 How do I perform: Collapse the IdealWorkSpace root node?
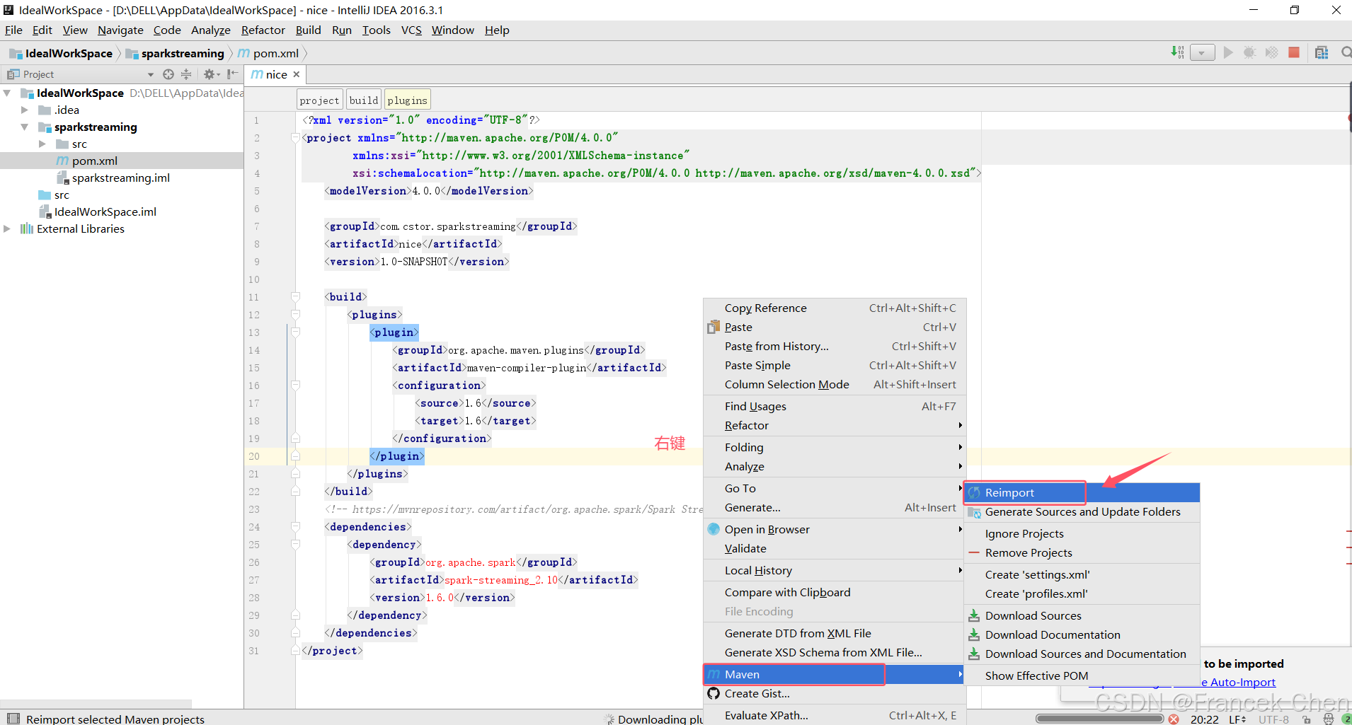pyautogui.click(x=7, y=93)
